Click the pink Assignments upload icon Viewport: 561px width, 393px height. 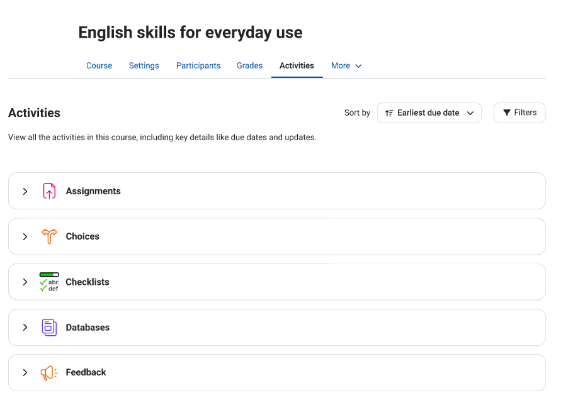tap(49, 191)
